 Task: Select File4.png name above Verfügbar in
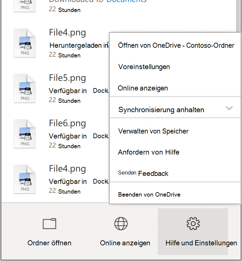(67, 169)
